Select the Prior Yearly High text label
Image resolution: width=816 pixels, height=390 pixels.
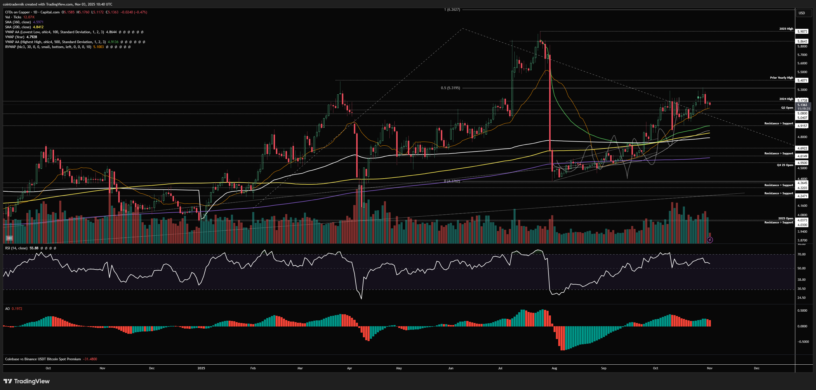coord(782,78)
